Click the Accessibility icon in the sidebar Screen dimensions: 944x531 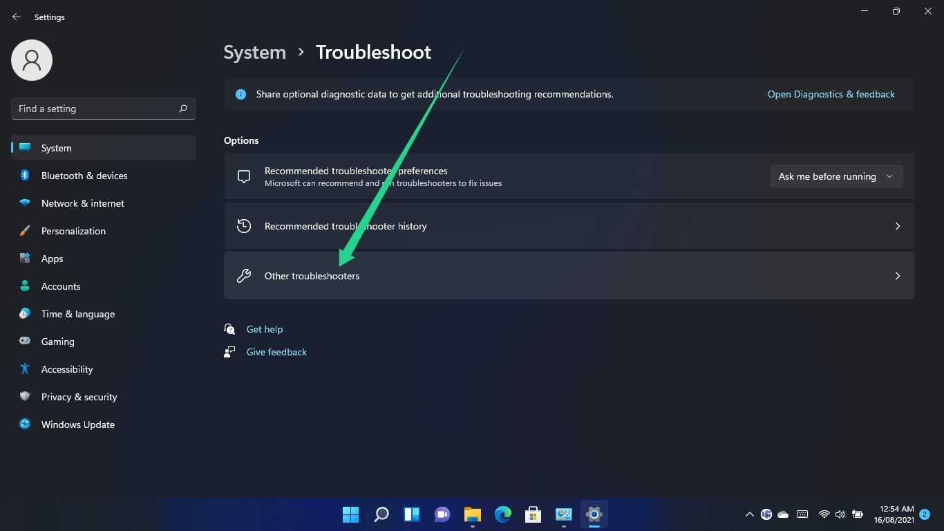pos(25,369)
